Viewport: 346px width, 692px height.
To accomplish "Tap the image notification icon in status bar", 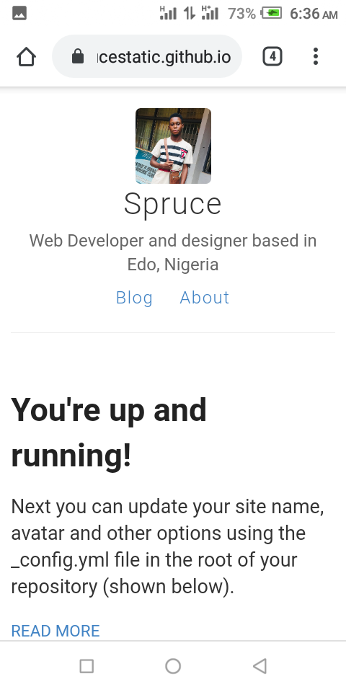I will click(19, 13).
